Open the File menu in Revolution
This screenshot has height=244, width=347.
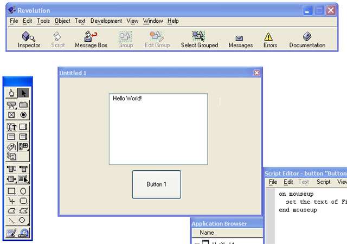14,21
